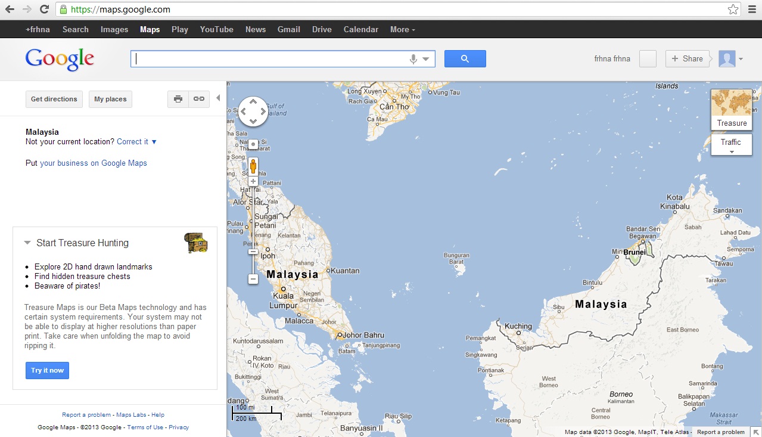Open Play in the top bar
The height and width of the screenshot is (437, 762).
[x=180, y=29]
